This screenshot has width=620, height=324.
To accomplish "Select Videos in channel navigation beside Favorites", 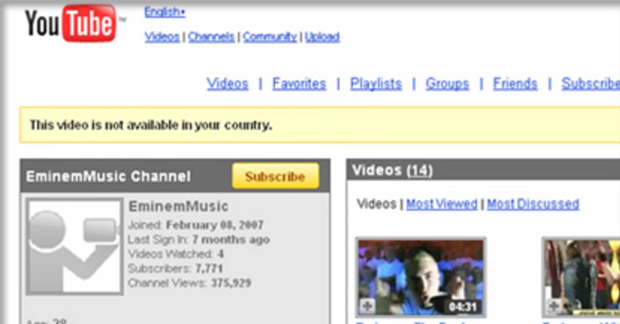I will click(x=227, y=84).
